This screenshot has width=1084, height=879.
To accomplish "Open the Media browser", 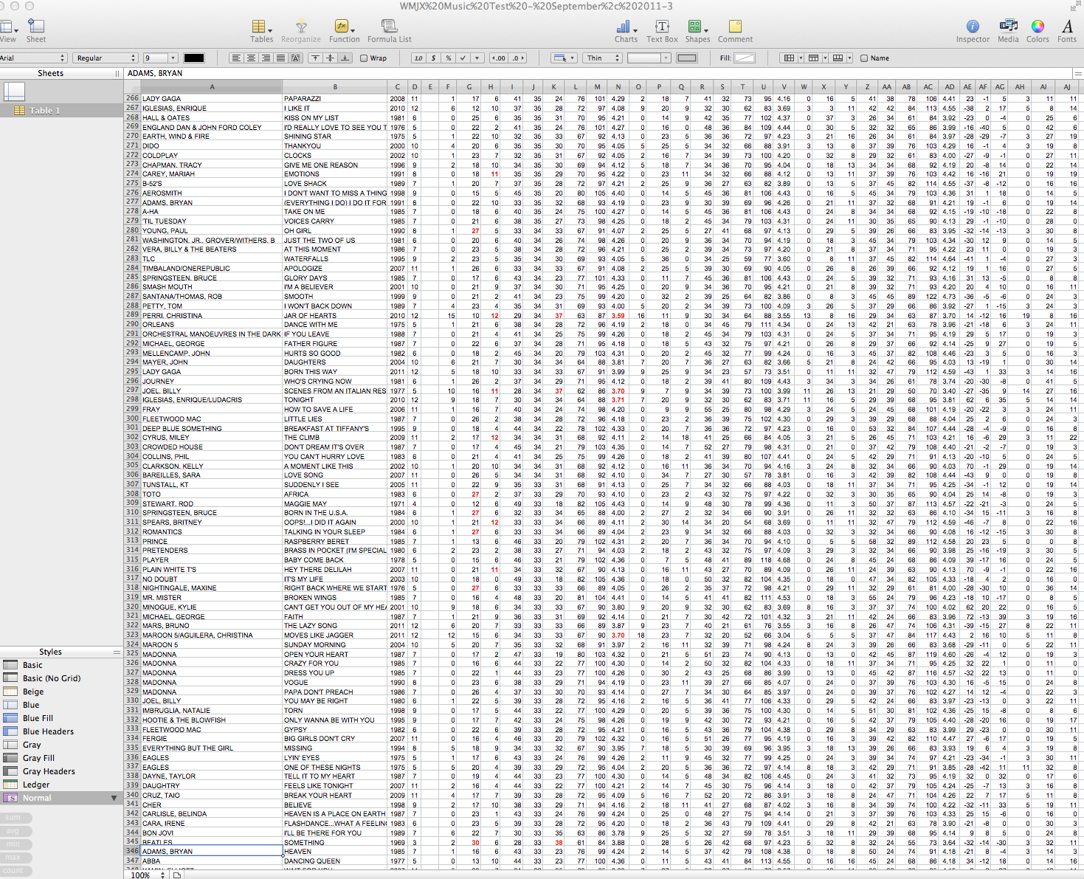I will point(1008,30).
